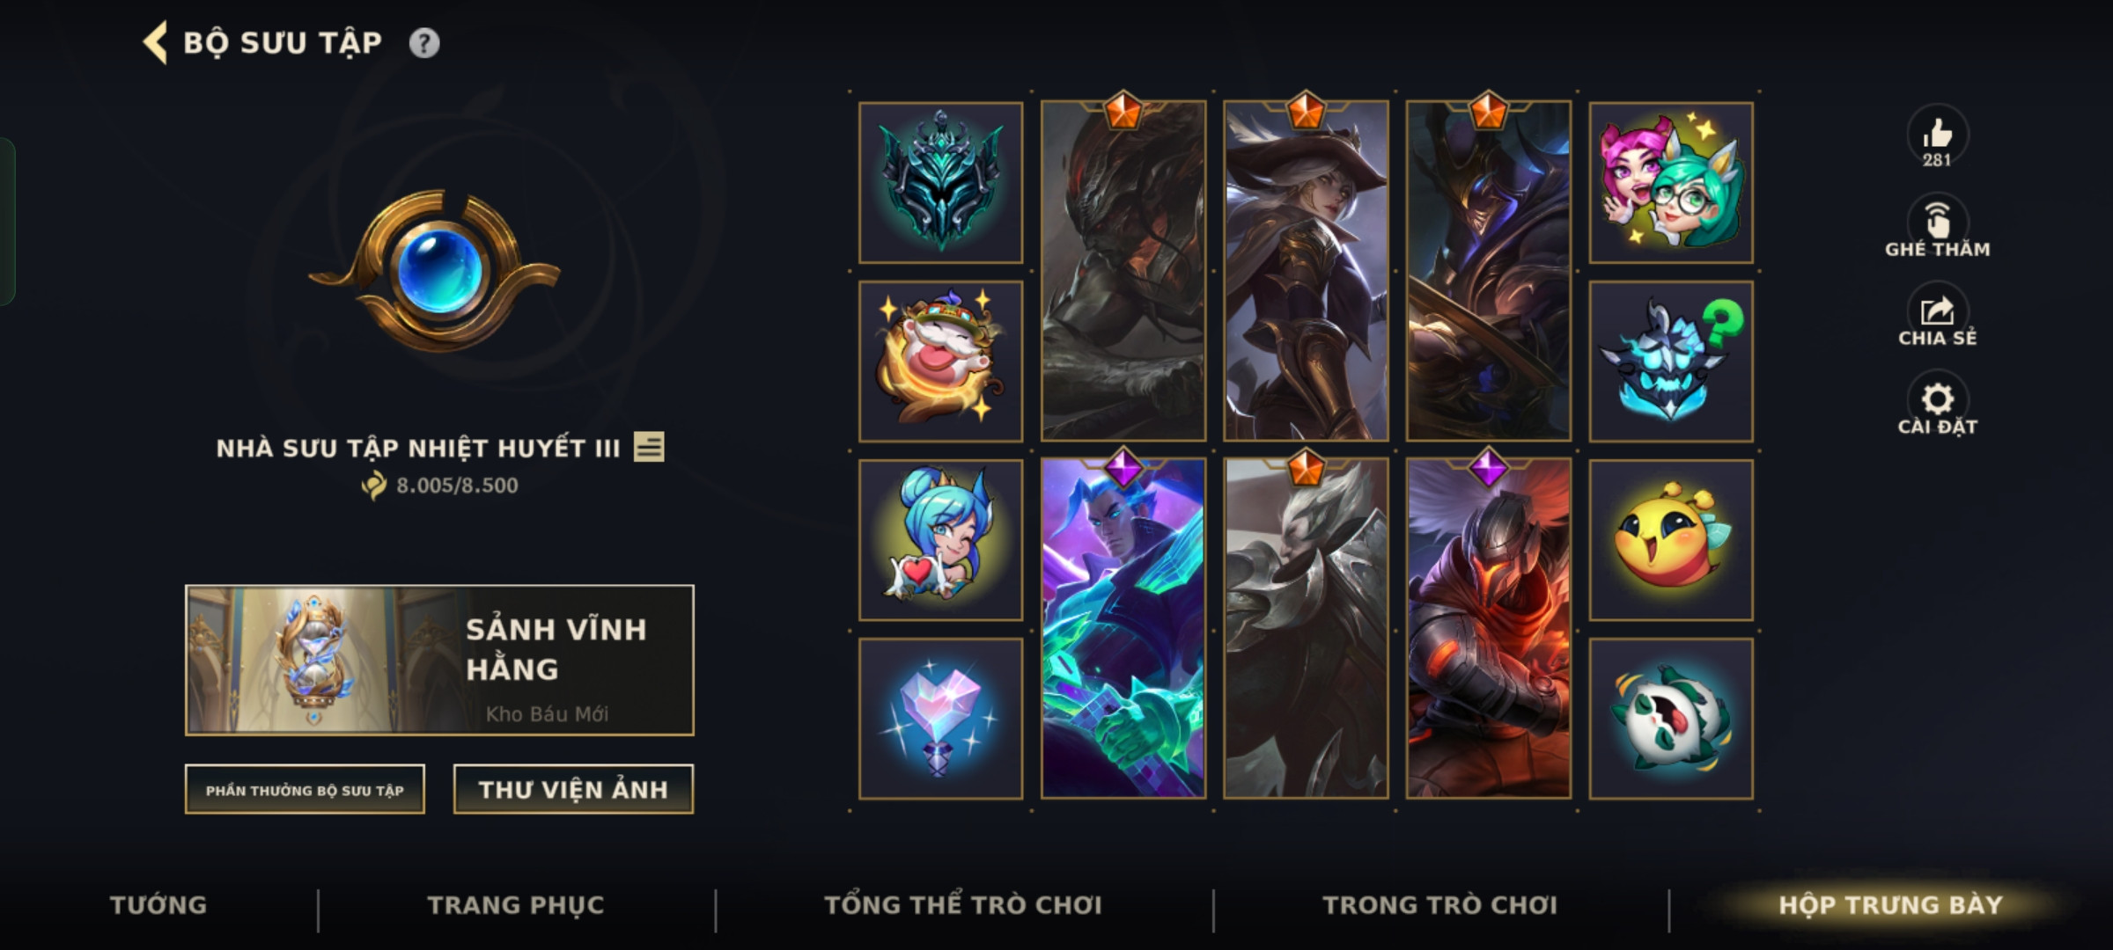2113x950 pixels.
Task: Expand the collector title list icon
Action: click(649, 447)
